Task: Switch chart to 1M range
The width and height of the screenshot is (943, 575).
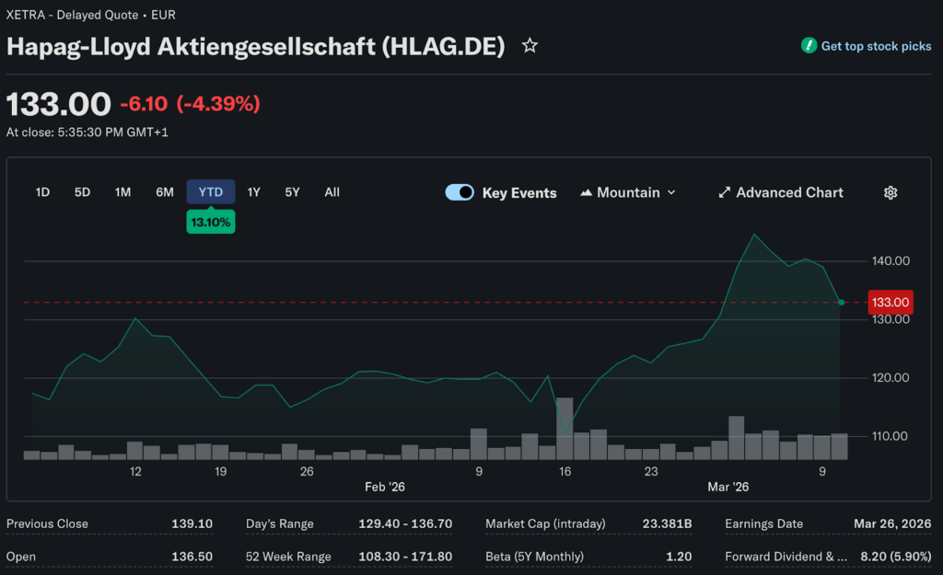Action: click(x=122, y=192)
